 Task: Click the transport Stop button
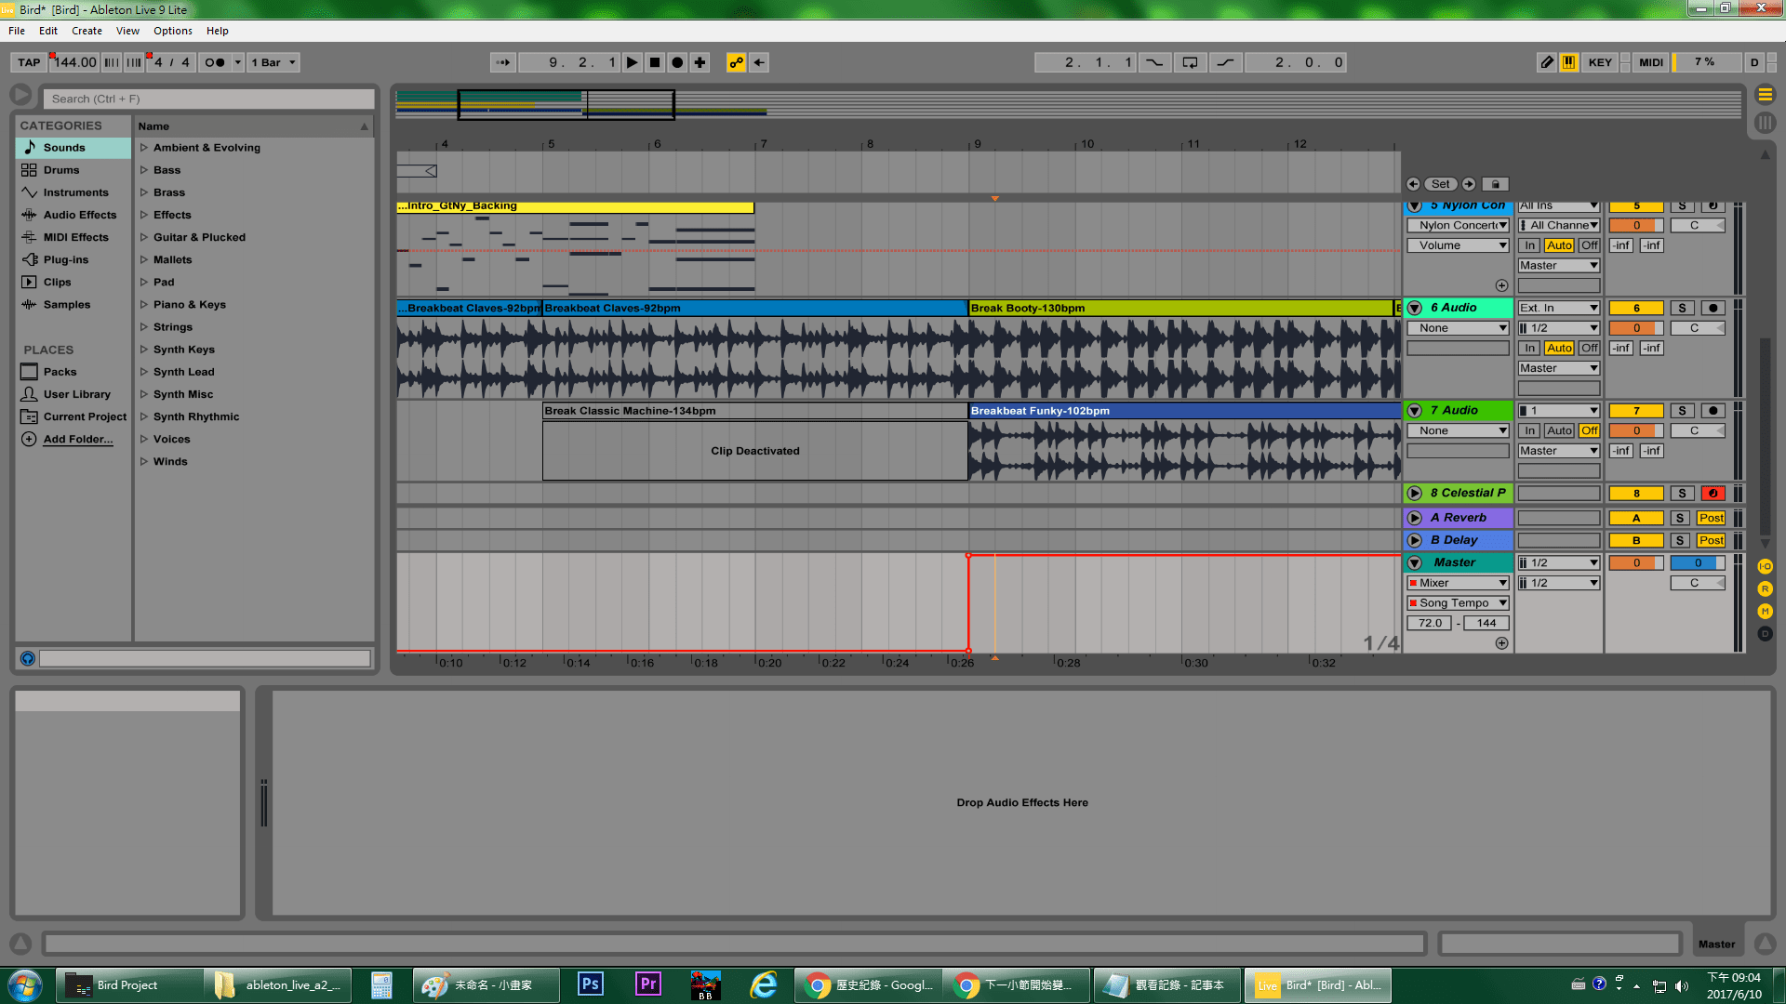tap(655, 62)
